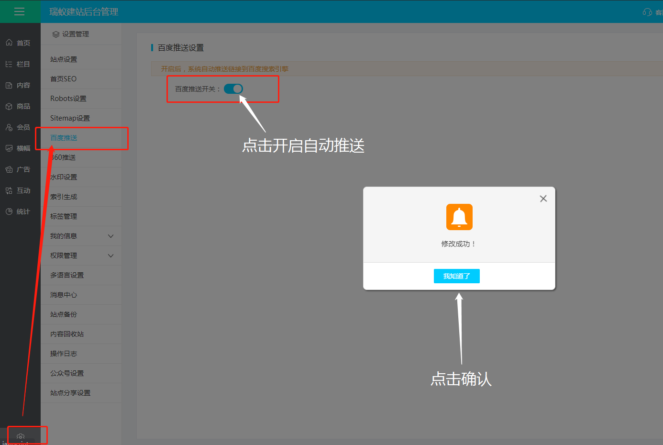The image size is (663, 445).
Task: Click 权限管理 menu label
Action: [64, 256]
